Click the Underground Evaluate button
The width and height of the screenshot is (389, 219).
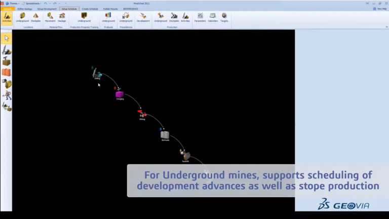pyautogui.click(x=108, y=18)
